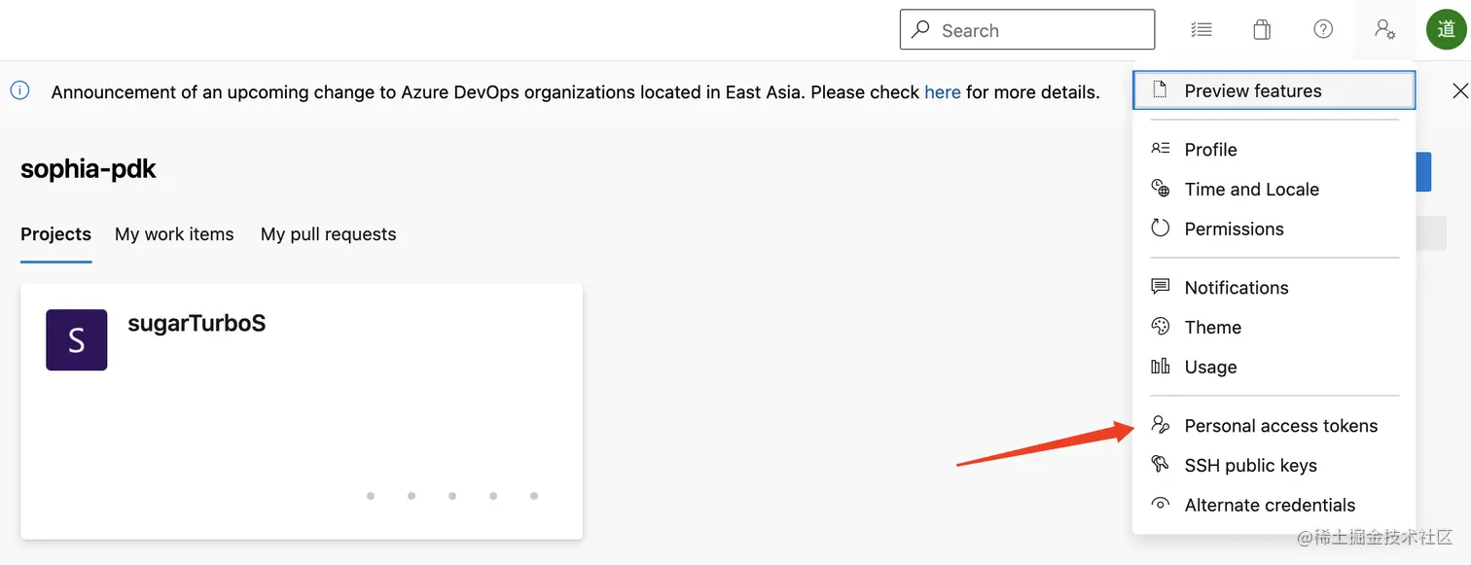This screenshot has height=565, width=1471.
Task: Click the magnifier icon in Search box
Action: point(919,30)
